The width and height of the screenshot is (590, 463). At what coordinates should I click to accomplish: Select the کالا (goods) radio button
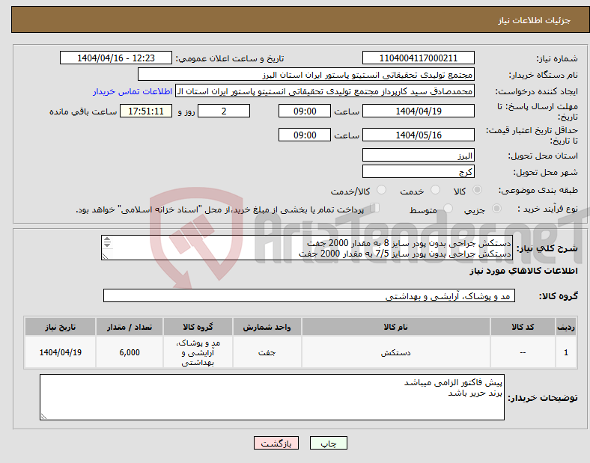pos(477,190)
